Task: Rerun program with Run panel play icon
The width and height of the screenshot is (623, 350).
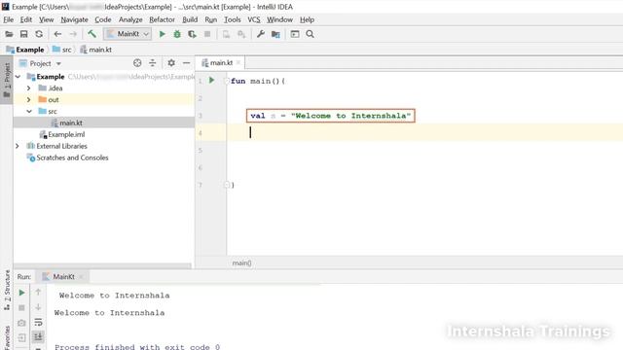Action: 21,293
